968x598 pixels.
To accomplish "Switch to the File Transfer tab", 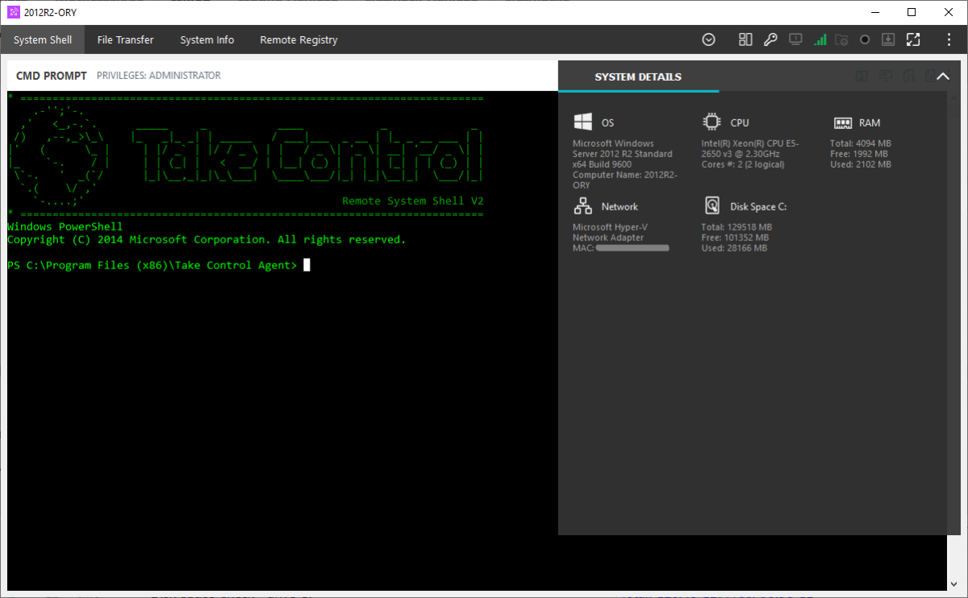I will pyautogui.click(x=125, y=39).
